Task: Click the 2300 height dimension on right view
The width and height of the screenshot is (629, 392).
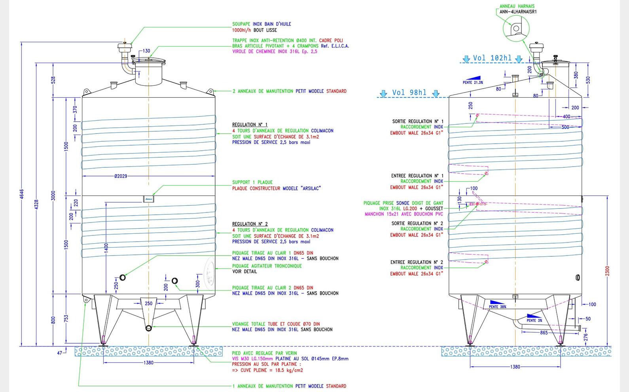Action: pyautogui.click(x=607, y=271)
